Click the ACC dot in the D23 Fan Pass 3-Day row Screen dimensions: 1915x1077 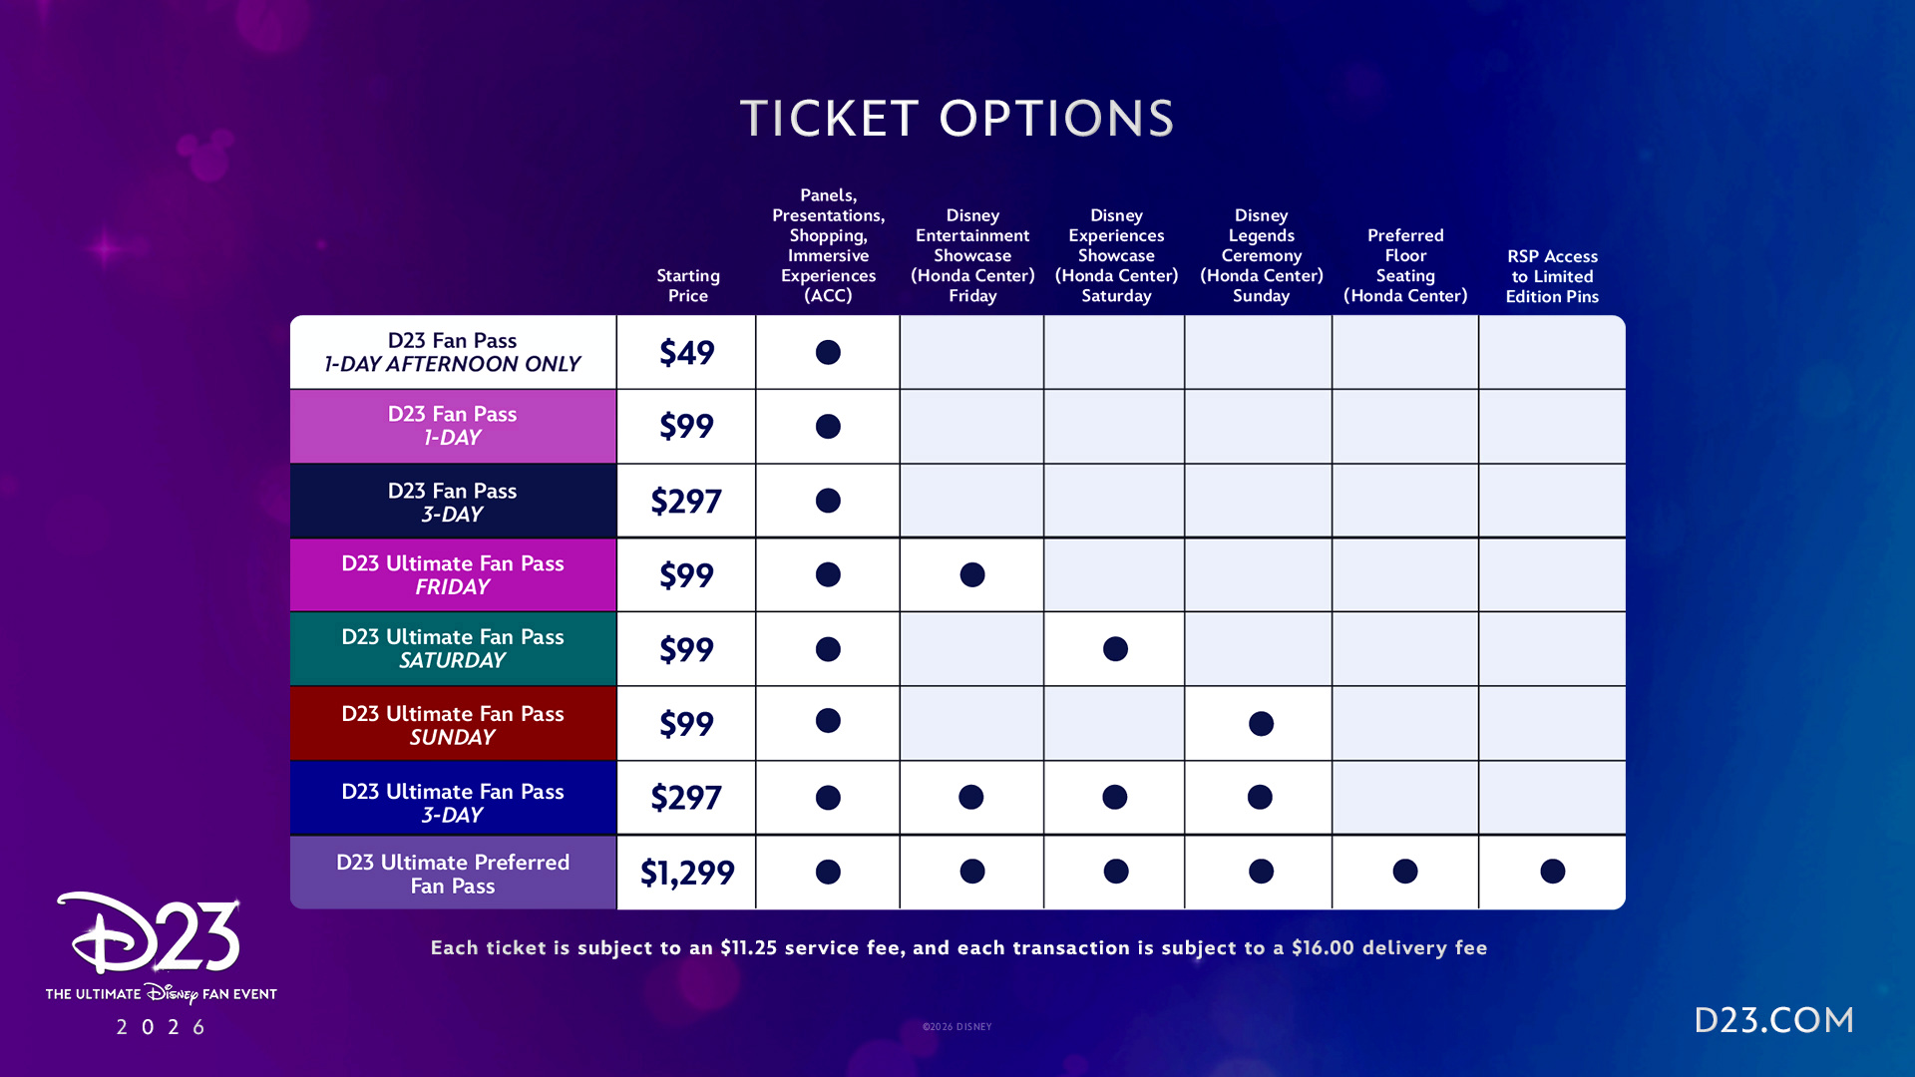point(828,501)
